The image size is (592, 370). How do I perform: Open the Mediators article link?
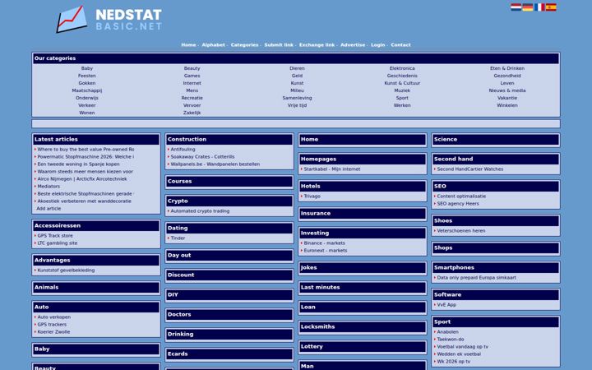pyautogui.click(x=49, y=187)
